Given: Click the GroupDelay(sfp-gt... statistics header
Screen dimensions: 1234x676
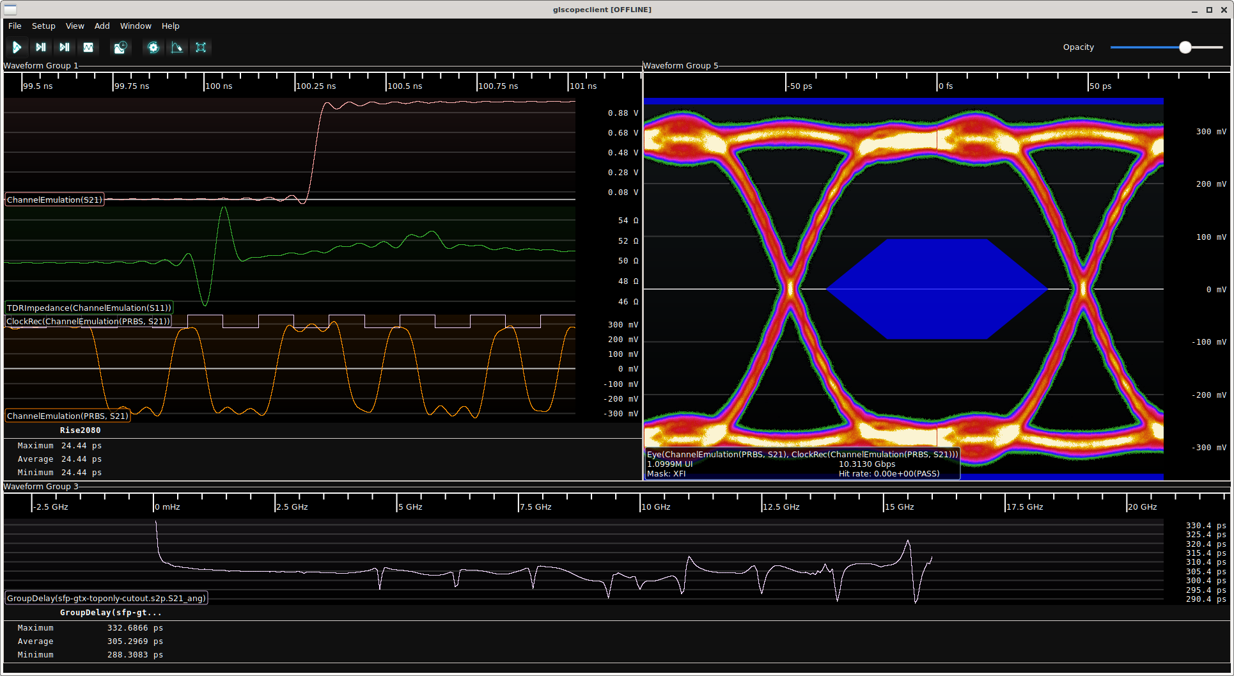Looking at the screenshot, I should coord(111,613).
